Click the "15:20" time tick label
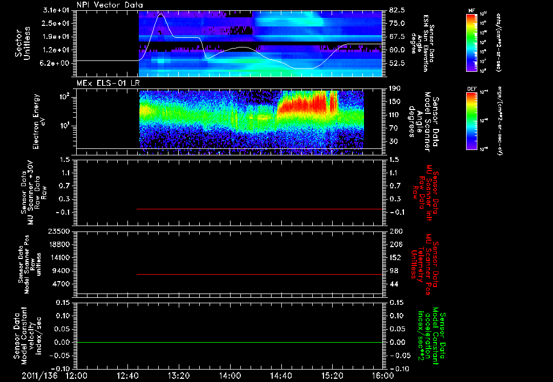 point(332,376)
